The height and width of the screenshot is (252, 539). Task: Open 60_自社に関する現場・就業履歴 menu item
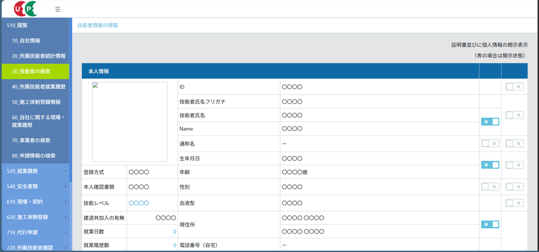click(x=35, y=122)
